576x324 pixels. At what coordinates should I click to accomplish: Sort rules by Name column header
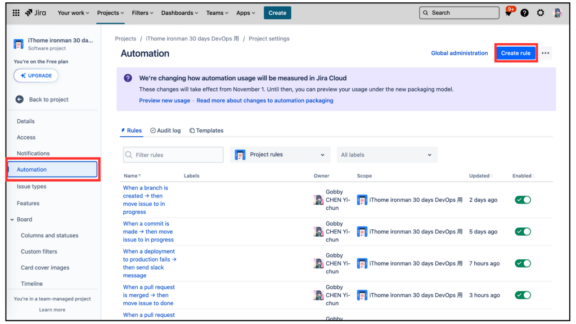(x=132, y=176)
